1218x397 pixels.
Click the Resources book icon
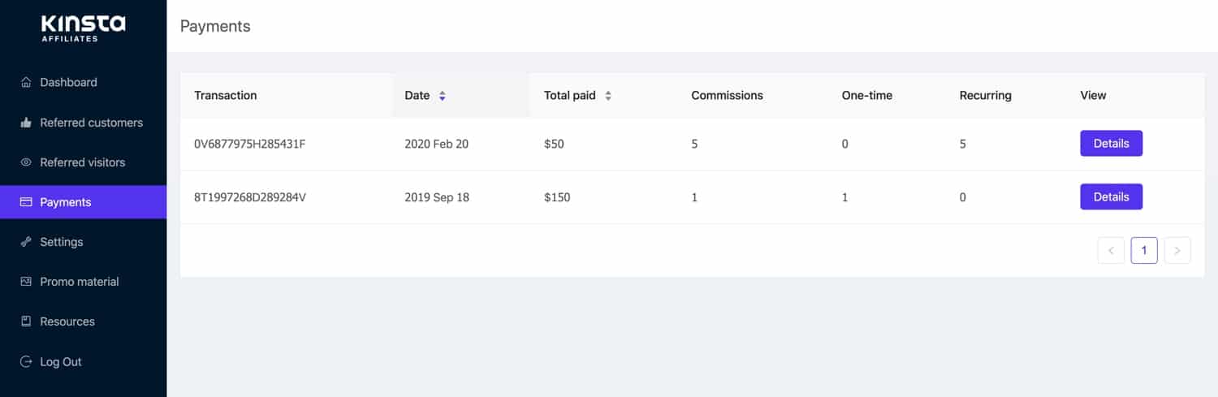[x=26, y=321]
